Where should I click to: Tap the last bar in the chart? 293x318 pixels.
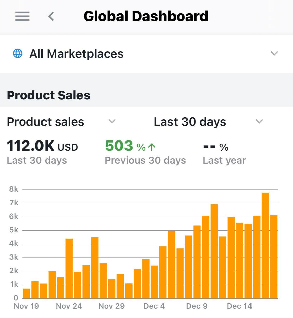point(274,257)
